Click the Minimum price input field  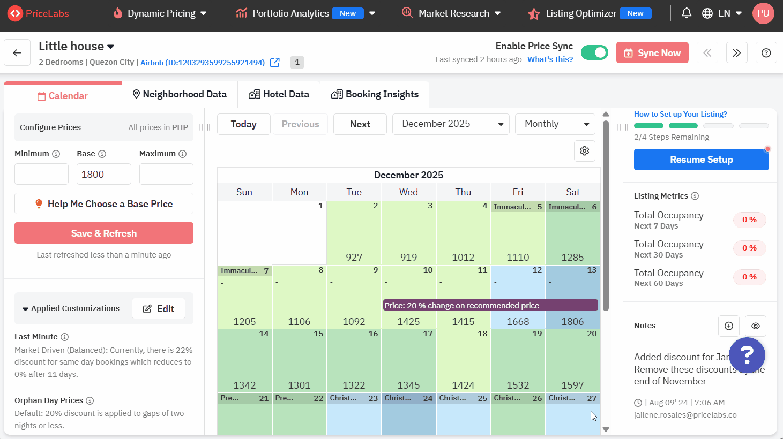[41, 175]
